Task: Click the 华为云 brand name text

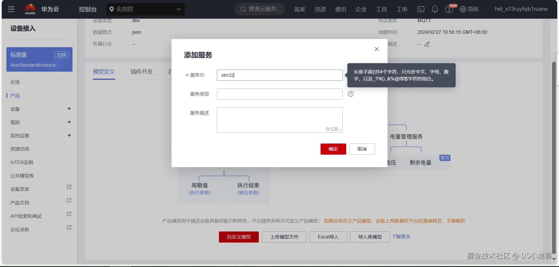Action: (x=50, y=9)
